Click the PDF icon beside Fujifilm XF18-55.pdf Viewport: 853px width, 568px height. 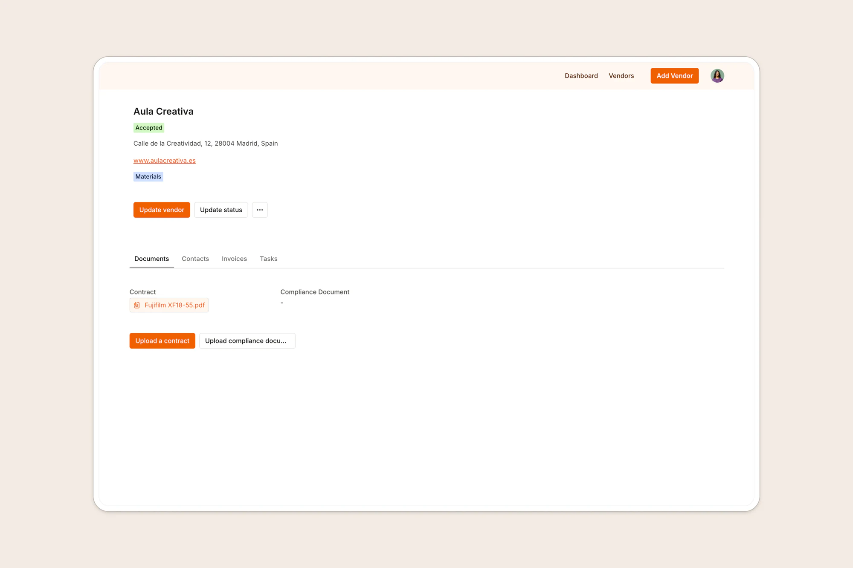click(137, 305)
